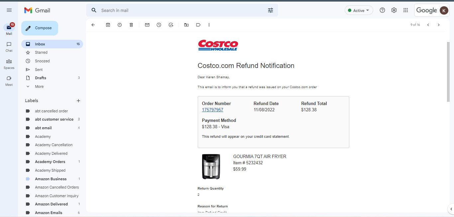Select the Inbox folder
454x217 pixels.
52,44
